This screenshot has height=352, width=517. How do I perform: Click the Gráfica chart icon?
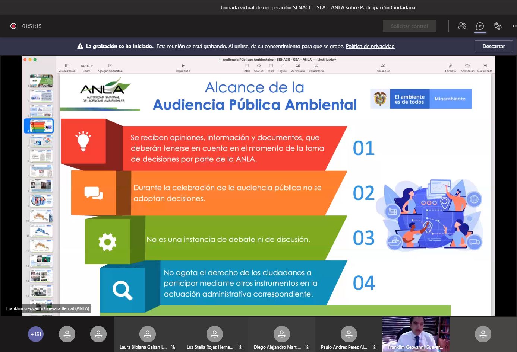pos(259,66)
